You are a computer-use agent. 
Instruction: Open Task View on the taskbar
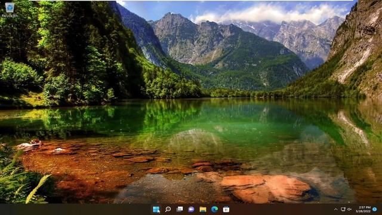180,209
